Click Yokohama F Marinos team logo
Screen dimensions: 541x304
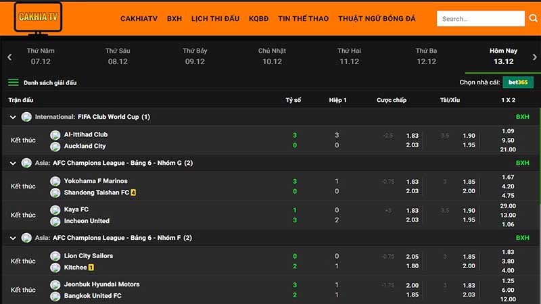click(x=55, y=181)
